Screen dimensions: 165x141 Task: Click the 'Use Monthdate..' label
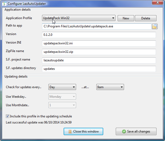tap(18, 105)
